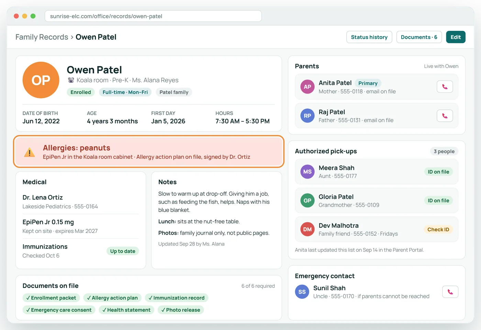Click the Check ID badge for Dev Malhotra
481x330 pixels.
click(x=438, y=229)
